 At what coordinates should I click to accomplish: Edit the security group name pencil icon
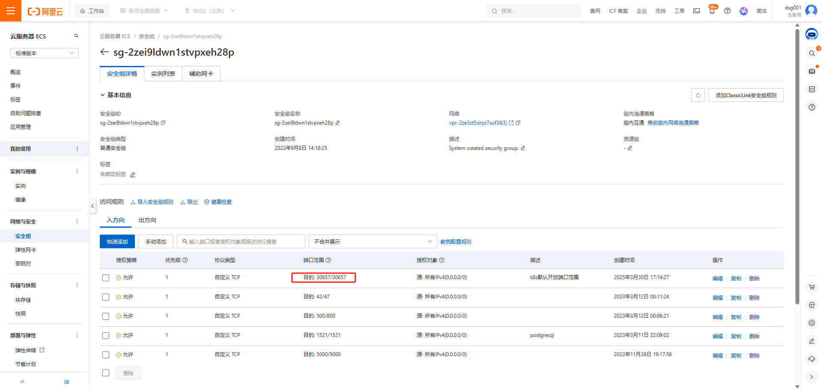[337, 123]
